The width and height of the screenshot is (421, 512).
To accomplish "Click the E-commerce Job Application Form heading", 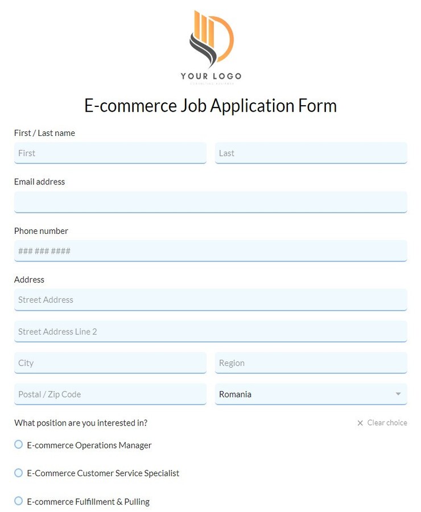I will (x=210, y=106).
